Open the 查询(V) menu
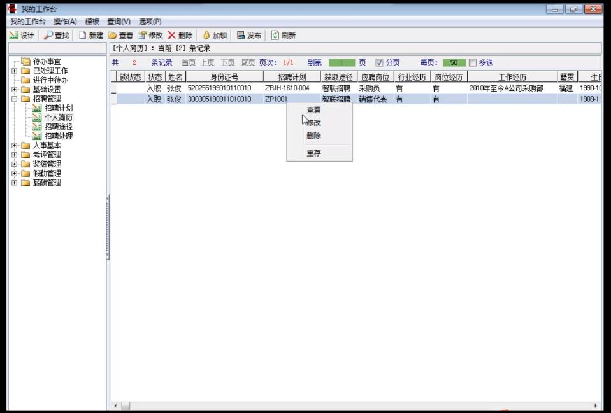Screen dimensions: 611x413 (x=119, y=22)
